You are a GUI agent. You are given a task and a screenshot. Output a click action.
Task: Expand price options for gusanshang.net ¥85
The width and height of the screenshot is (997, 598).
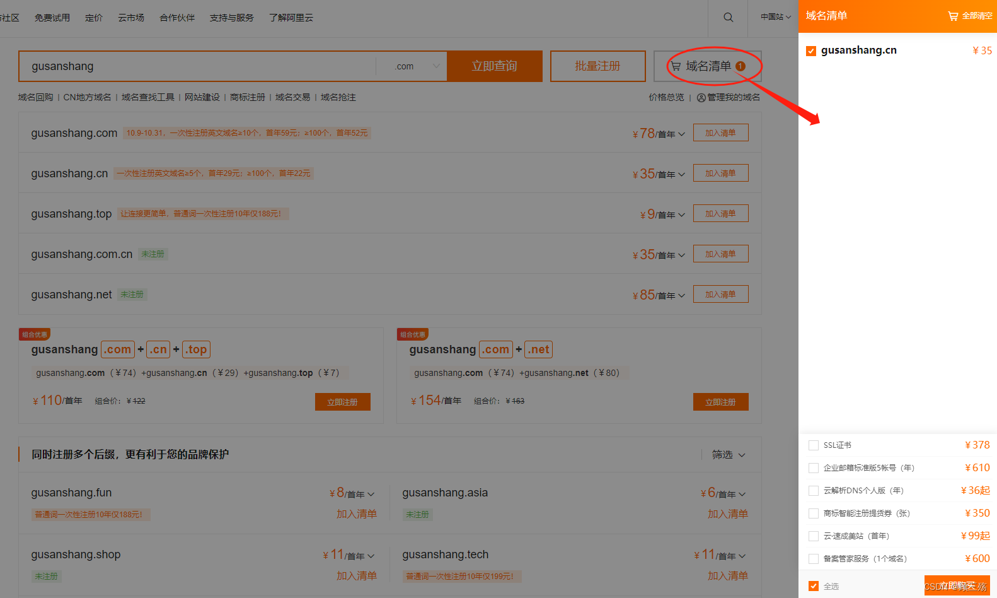(x=681, y=296)
